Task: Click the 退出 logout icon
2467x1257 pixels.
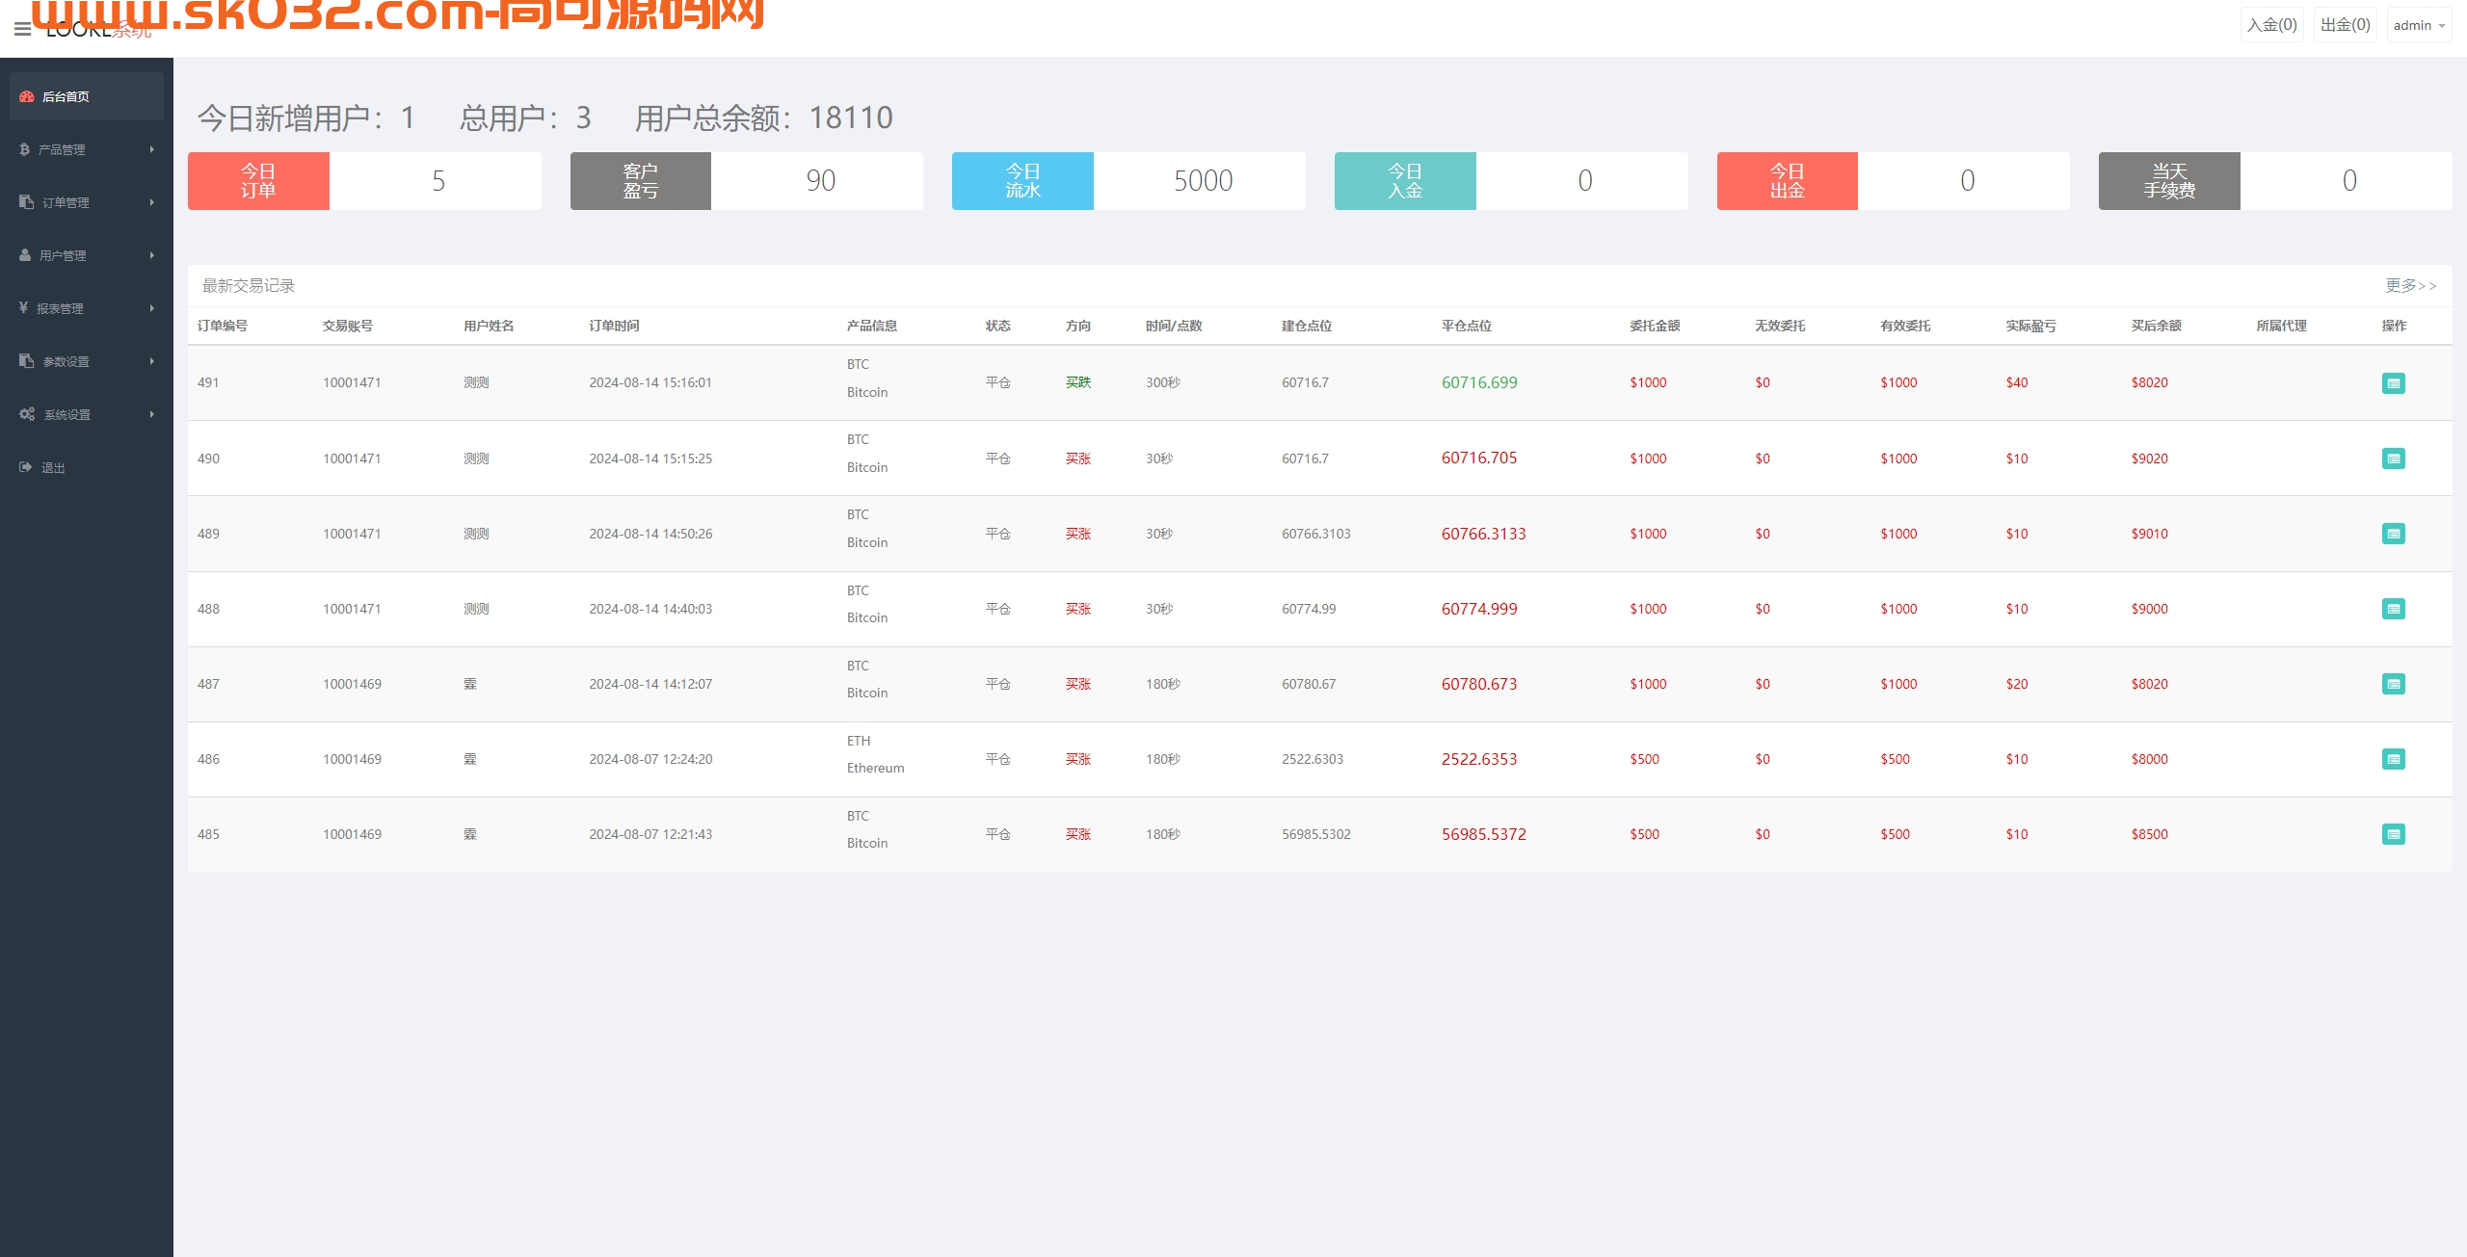Action: point(25,467)
